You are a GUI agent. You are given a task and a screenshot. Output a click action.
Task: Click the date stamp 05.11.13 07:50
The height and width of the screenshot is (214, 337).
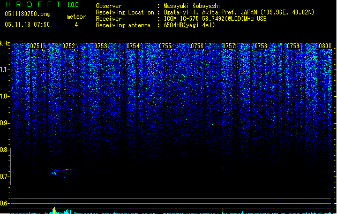pos(27,25)
